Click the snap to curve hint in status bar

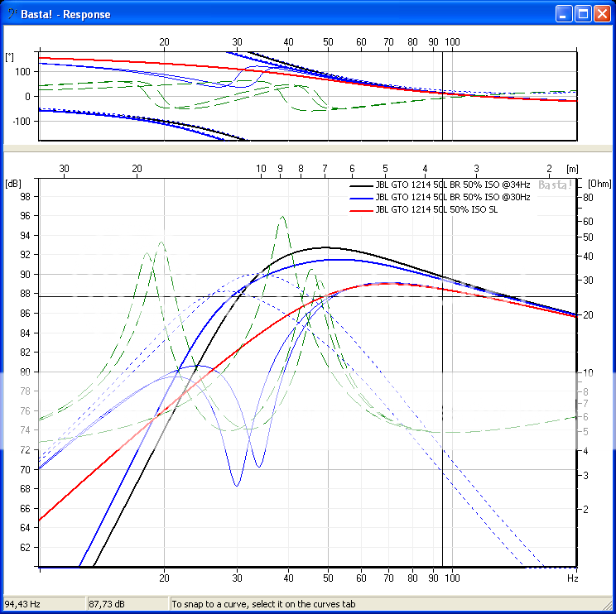pos(263,605)
